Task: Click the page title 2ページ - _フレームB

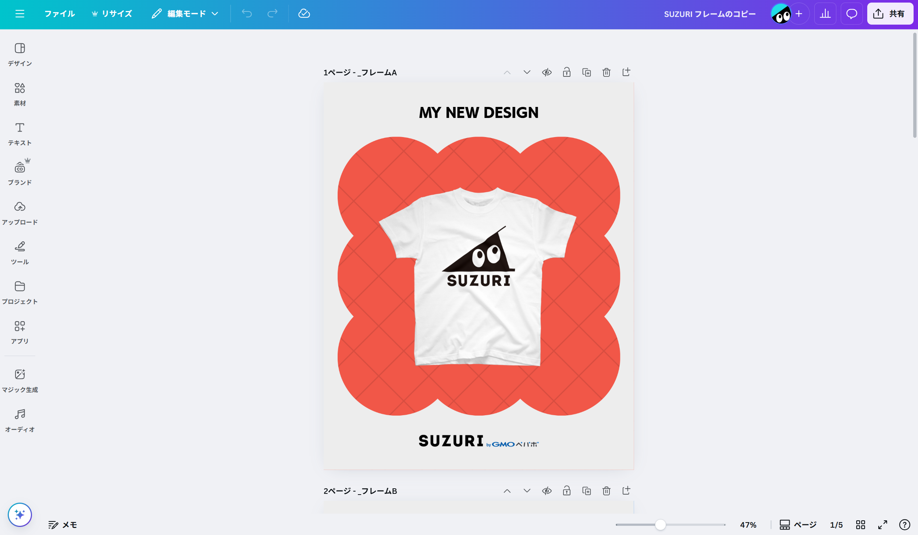Action: pos(360,491)
